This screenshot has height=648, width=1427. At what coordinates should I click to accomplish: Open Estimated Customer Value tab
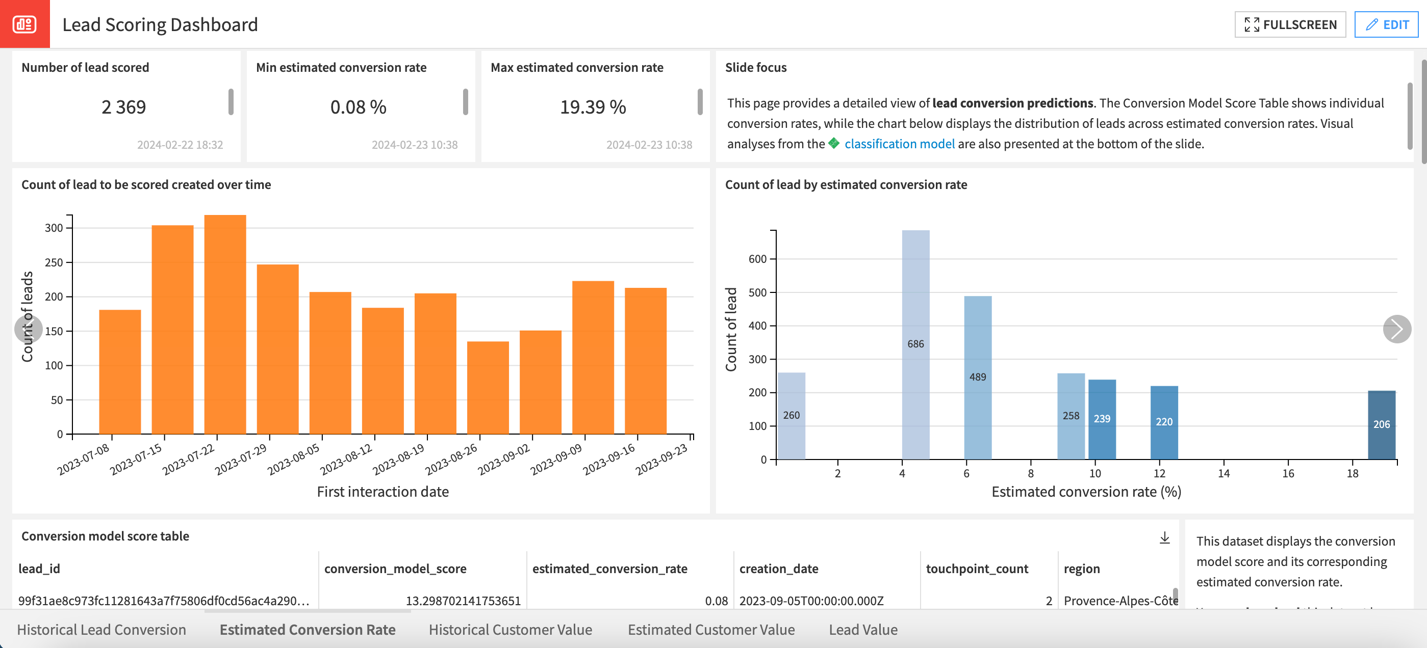[x=711, y=630]
